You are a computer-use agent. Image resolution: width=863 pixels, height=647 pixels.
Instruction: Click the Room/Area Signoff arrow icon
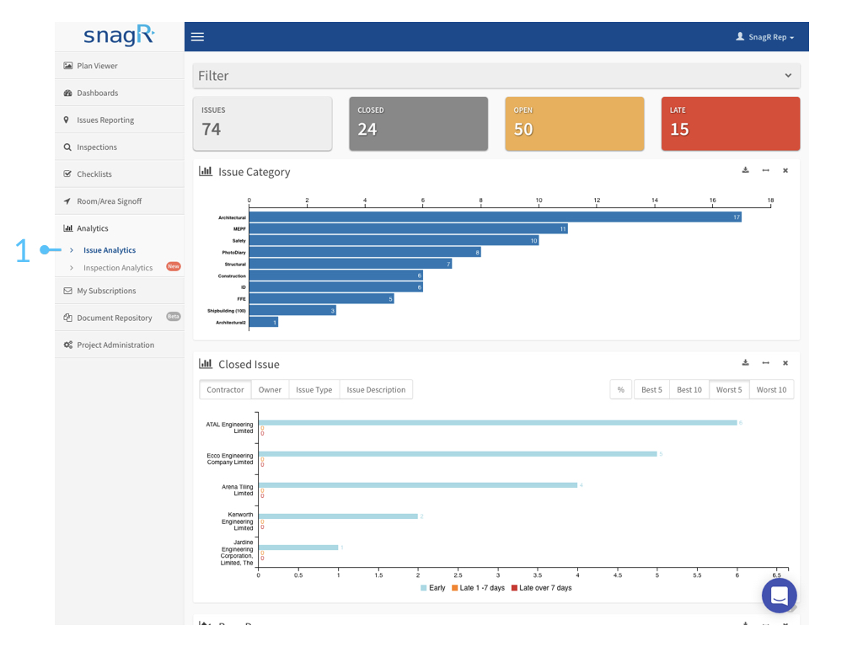click(67, 201)
